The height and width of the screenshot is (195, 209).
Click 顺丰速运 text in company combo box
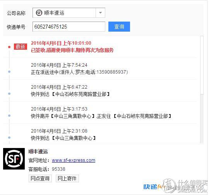(54, 13)
